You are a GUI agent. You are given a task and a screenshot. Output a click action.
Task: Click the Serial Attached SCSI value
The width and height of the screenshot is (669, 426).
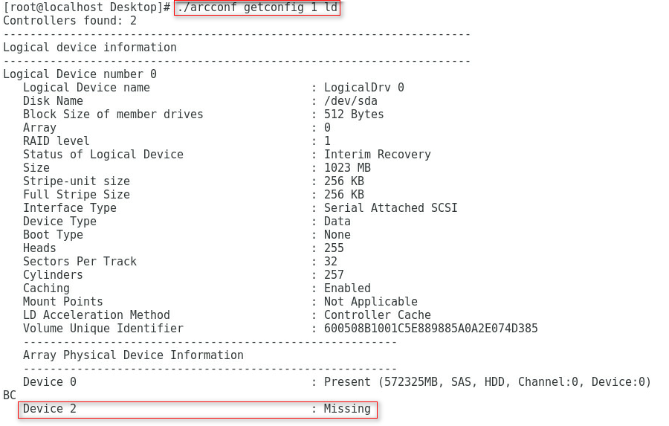tap(390, 208)
